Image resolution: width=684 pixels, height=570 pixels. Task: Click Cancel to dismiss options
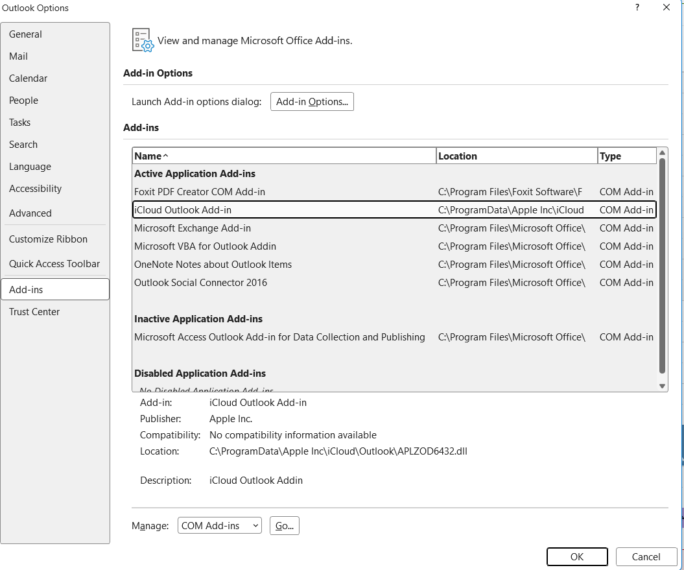(646, 557)
